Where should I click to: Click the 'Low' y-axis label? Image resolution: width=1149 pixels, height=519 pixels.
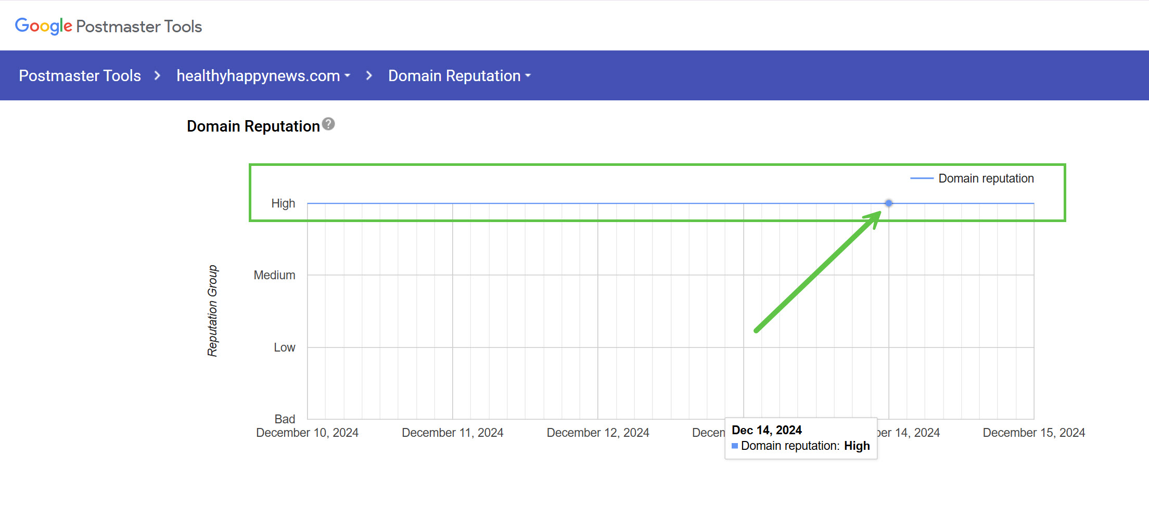pyautogui.click(x=285, y=347)
